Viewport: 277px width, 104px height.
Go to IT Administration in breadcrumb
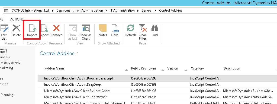point(122,11)
